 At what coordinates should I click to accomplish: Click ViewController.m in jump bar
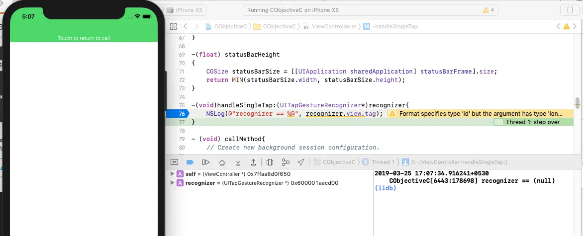click(329, 26)
